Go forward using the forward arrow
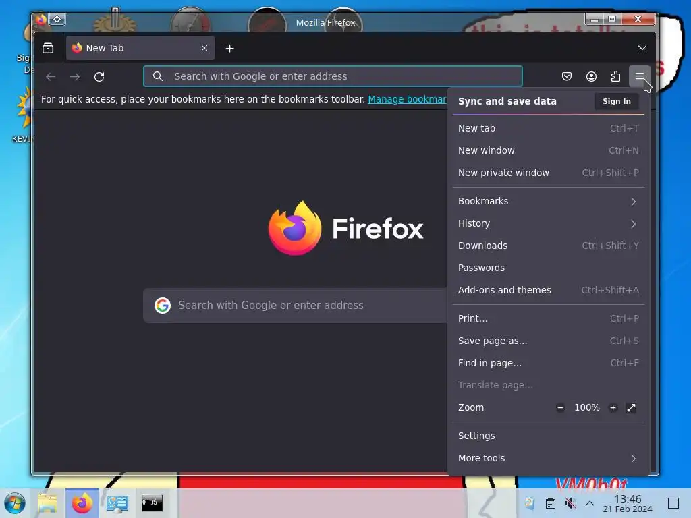Screen dimensions: 691x518 point(75,77)
